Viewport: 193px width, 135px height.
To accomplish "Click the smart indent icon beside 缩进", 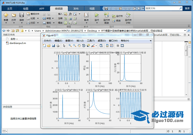I will click(66, 23).
